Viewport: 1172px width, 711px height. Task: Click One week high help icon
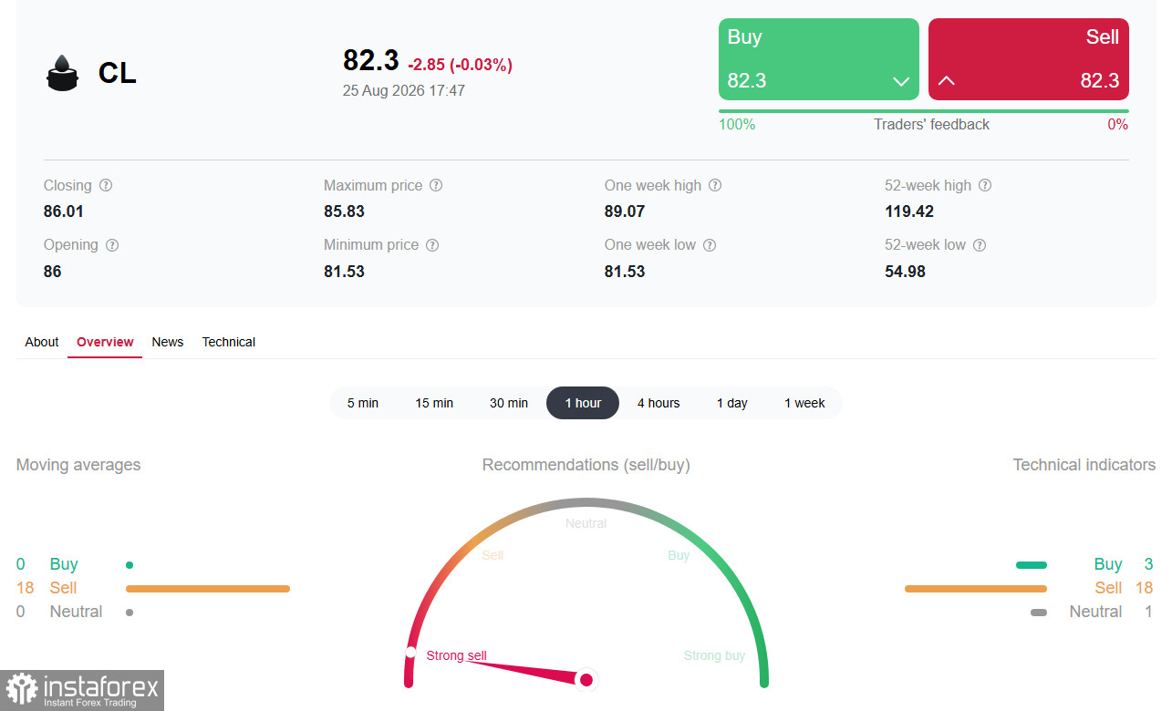click(x=715, y=185)
